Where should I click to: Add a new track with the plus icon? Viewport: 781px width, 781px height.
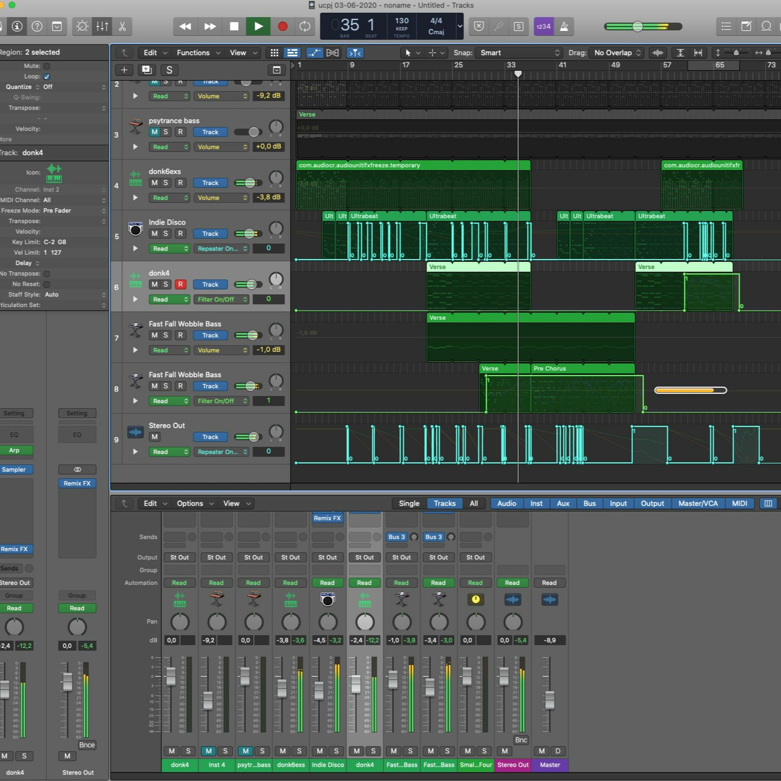tap(124, 70)
